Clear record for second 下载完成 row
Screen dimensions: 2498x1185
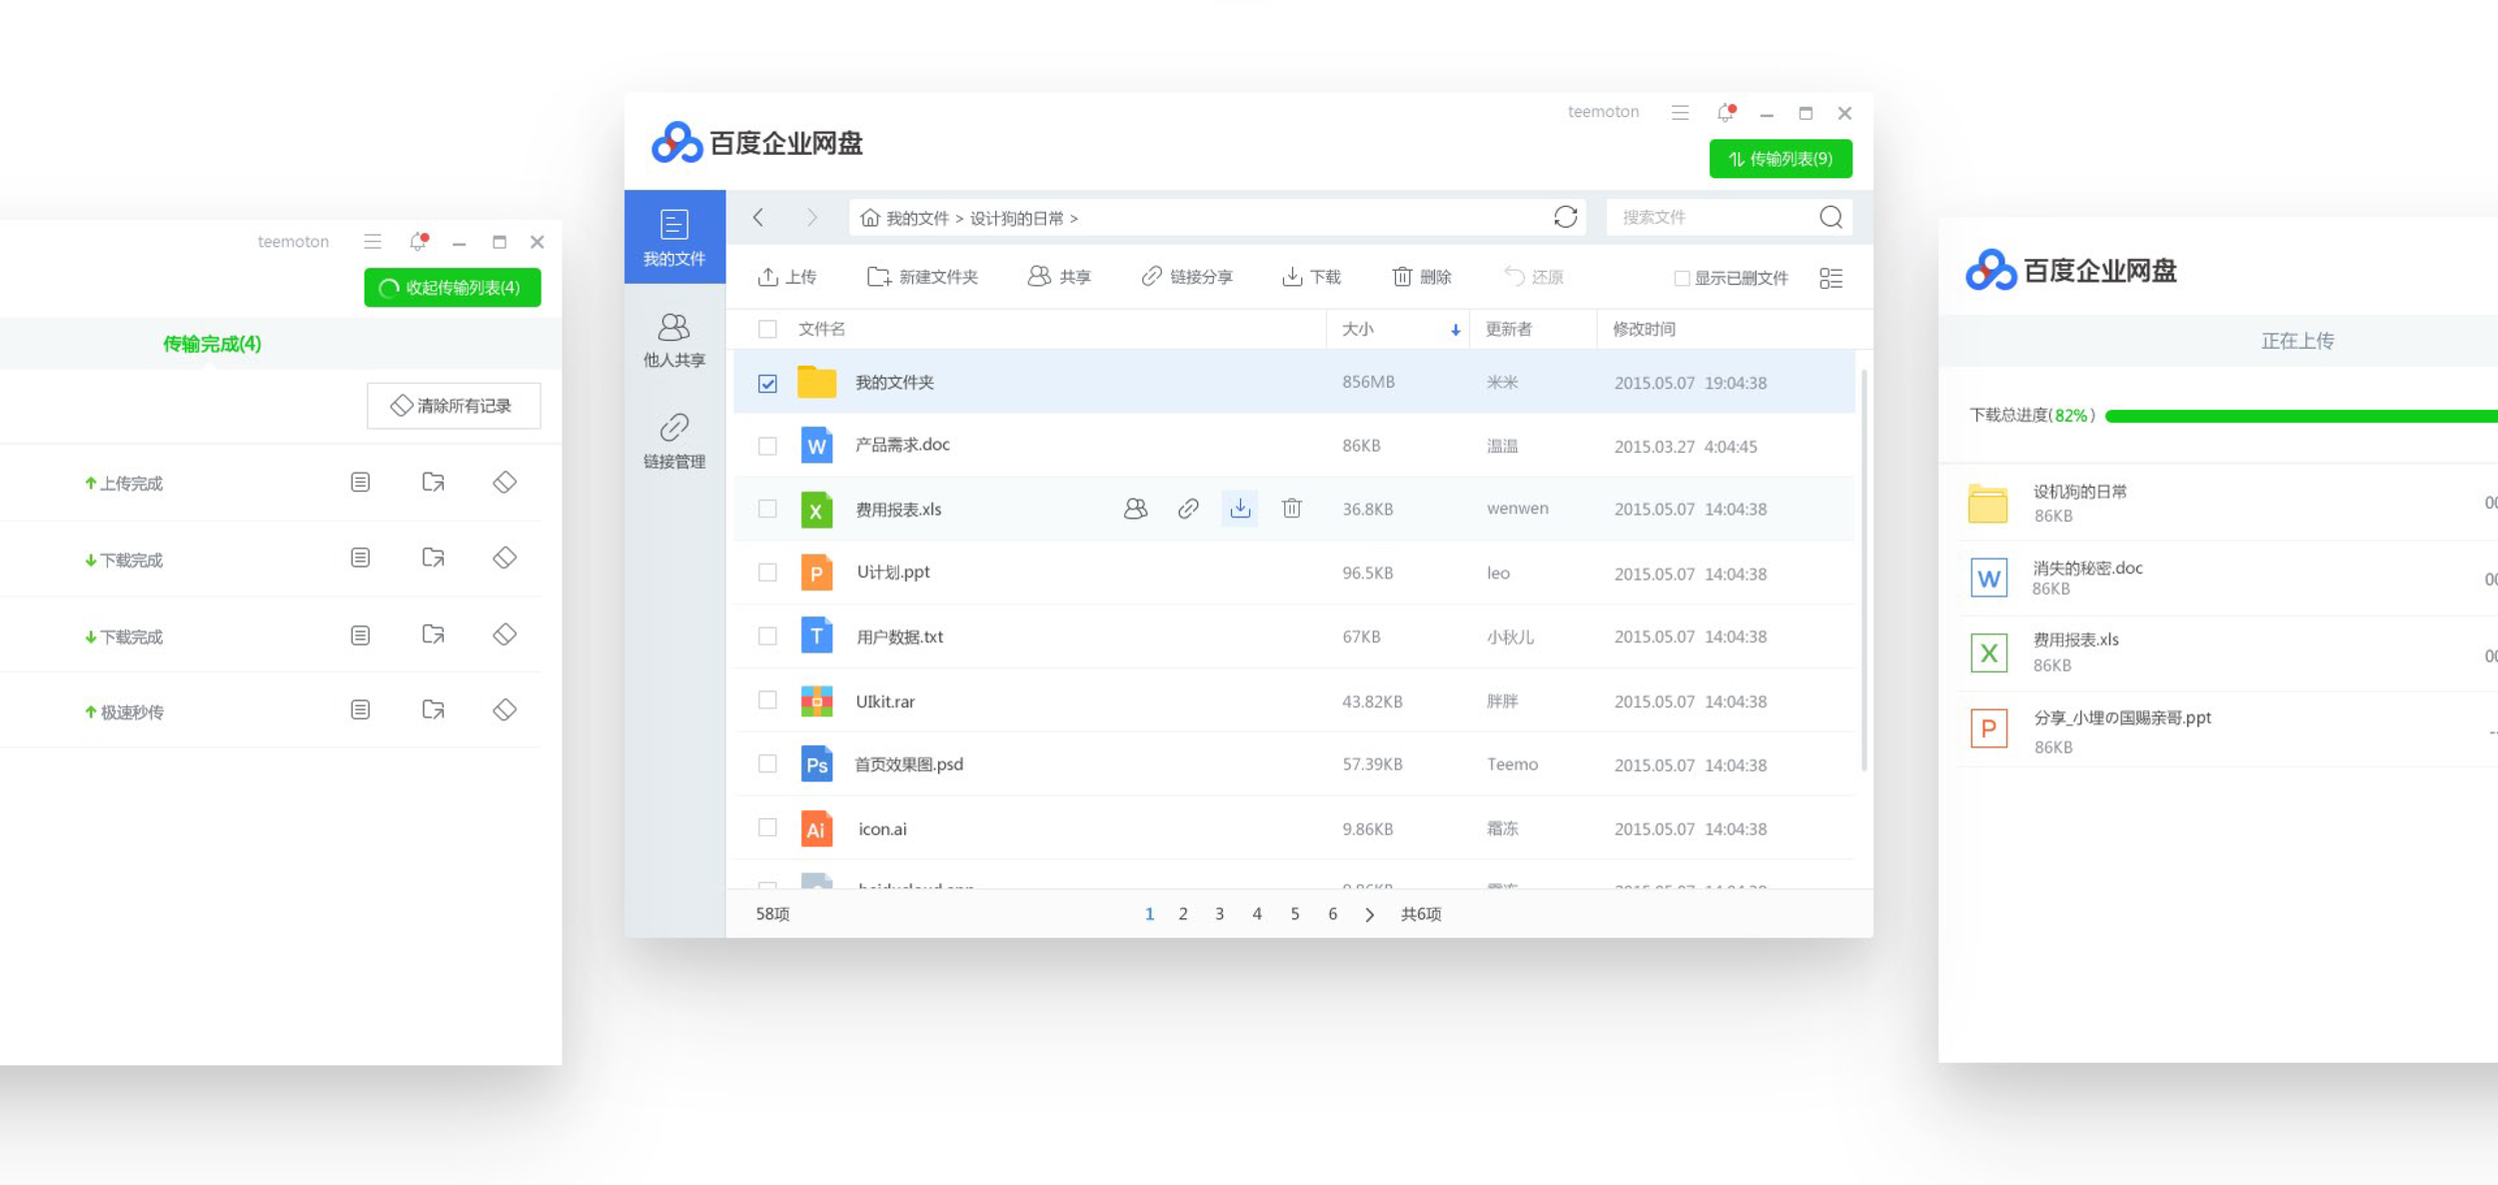[x=505, y=634]
